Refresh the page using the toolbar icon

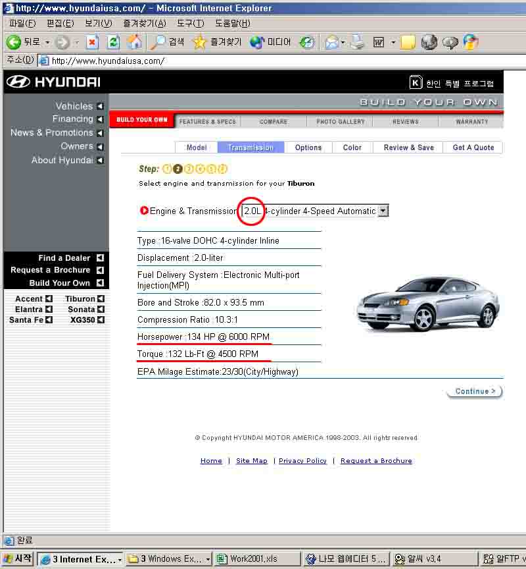(x=113, y=42)
